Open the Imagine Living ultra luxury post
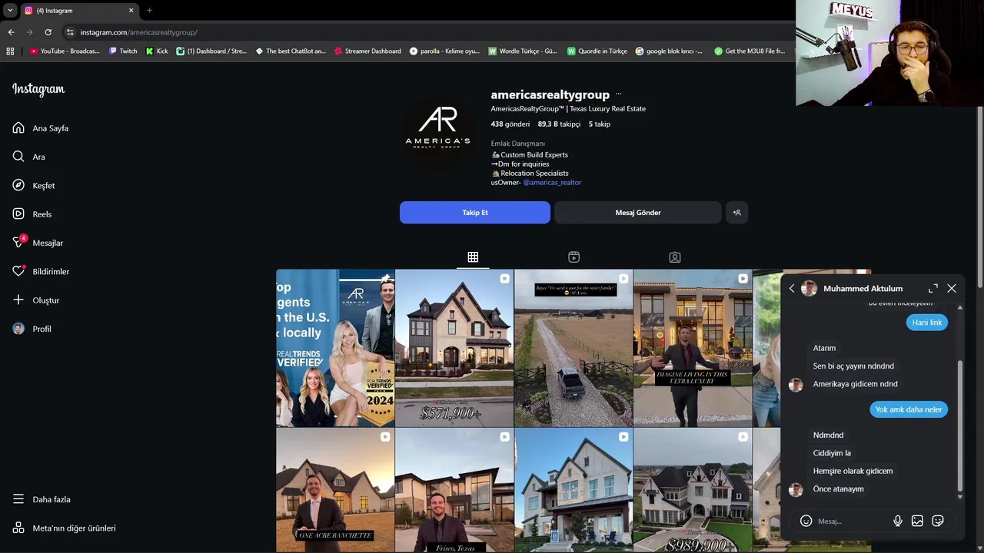984x553 pixels. coord(693,348)
